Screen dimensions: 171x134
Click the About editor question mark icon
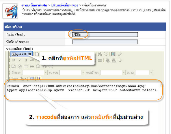coord(39,78)
